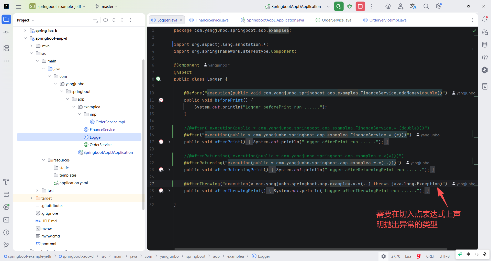Screen dimensions: 491x261
Task: Select application.yaml file
Action: (74, 183)
